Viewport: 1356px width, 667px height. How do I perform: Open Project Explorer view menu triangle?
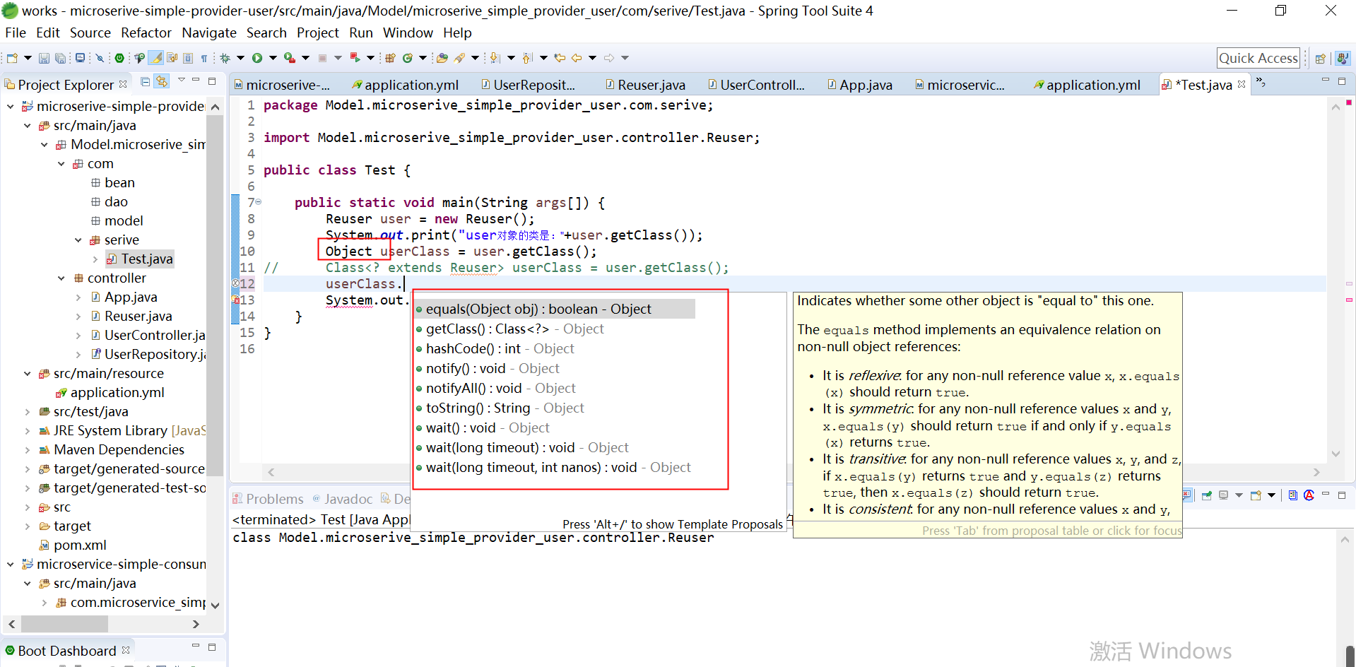(181, 80)
